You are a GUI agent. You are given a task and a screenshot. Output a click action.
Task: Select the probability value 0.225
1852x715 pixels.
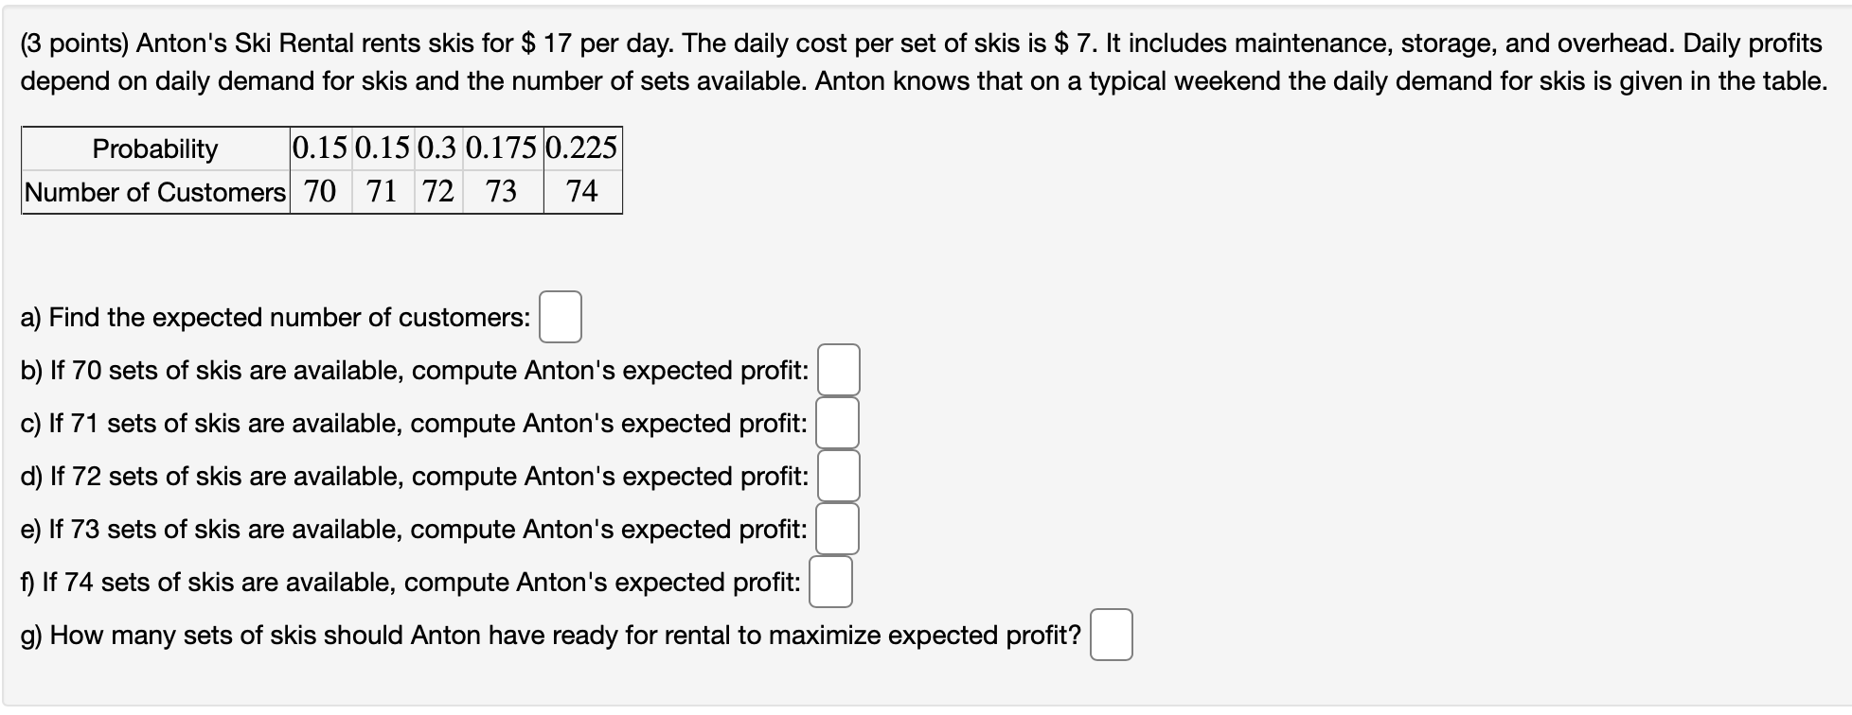click(x=581, y=148)
